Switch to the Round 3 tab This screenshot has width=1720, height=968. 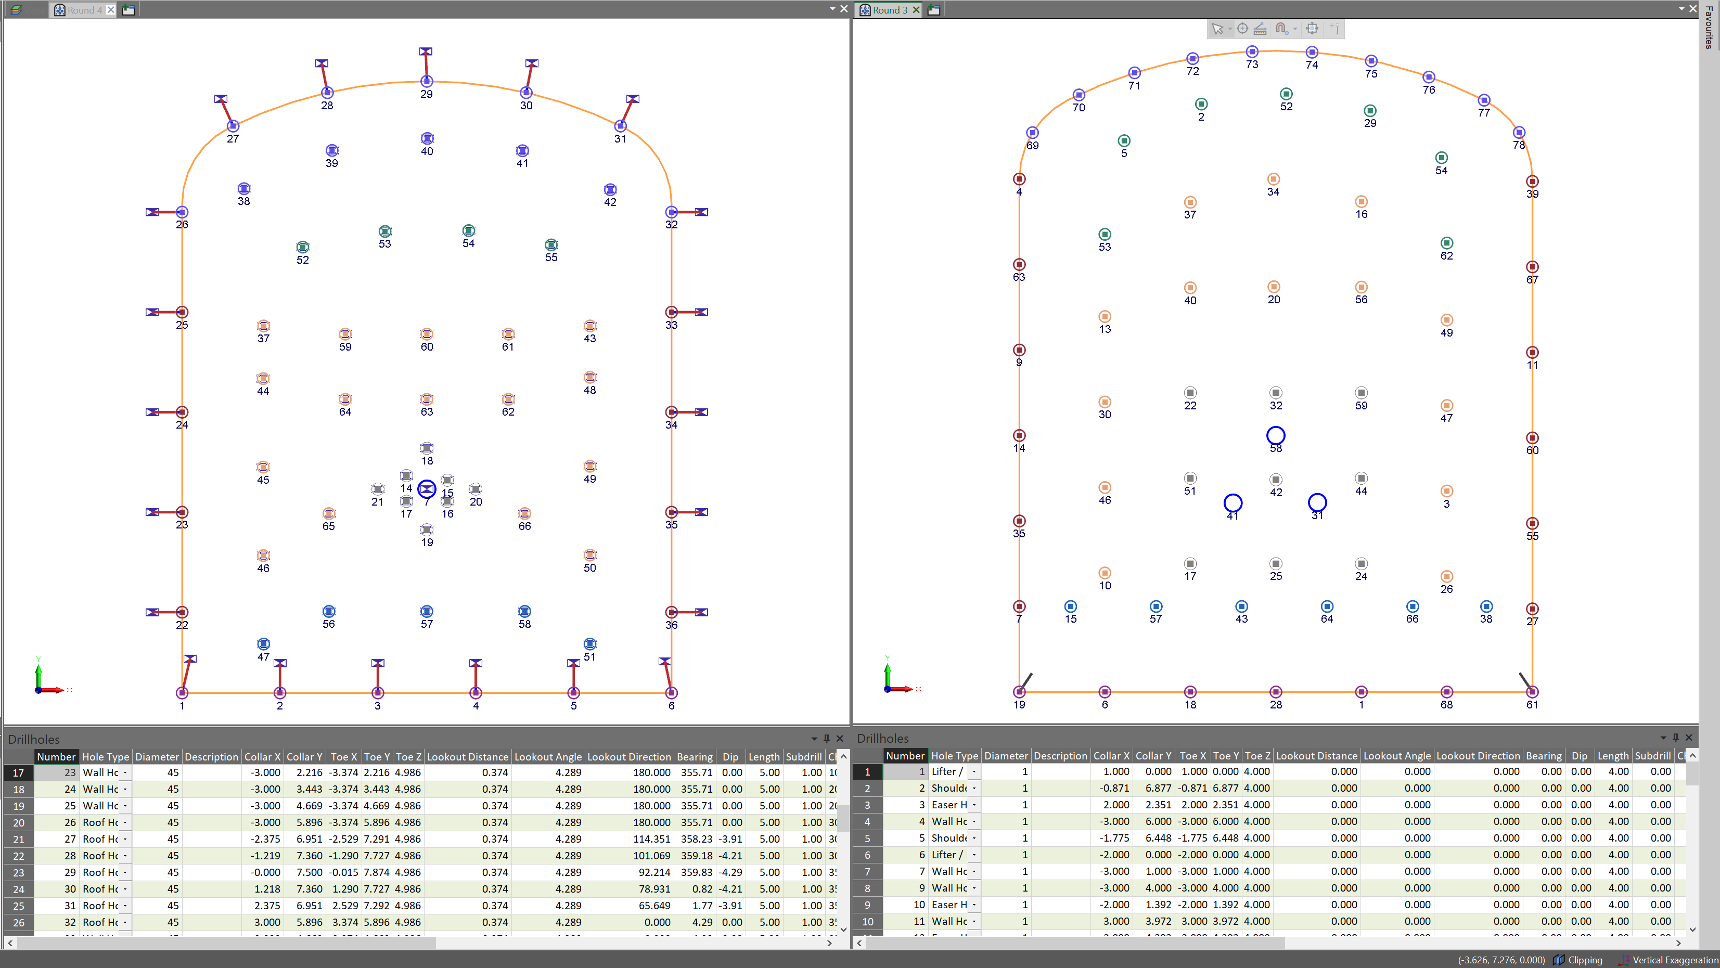[889, 9]
